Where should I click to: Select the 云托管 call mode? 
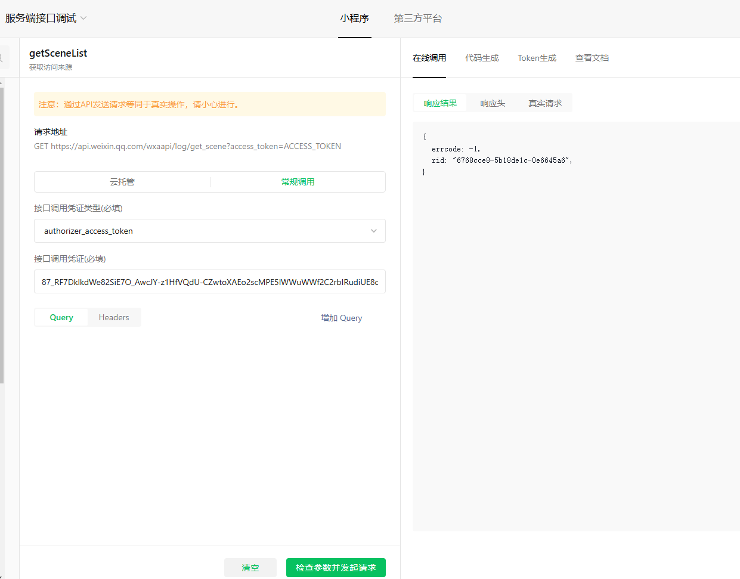(x=122, y=182)
